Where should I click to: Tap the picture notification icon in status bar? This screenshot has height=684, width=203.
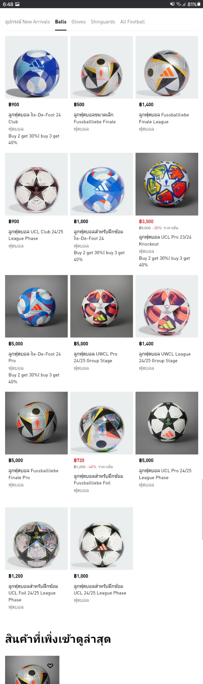coord(17,4)
